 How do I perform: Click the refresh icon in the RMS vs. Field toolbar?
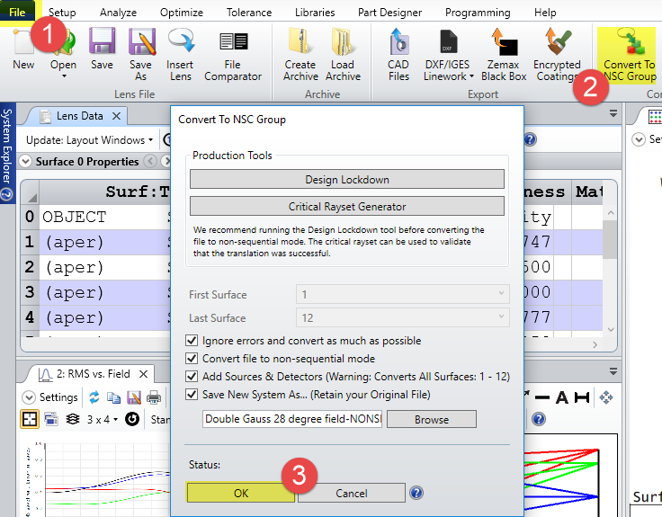coord(94,397)
